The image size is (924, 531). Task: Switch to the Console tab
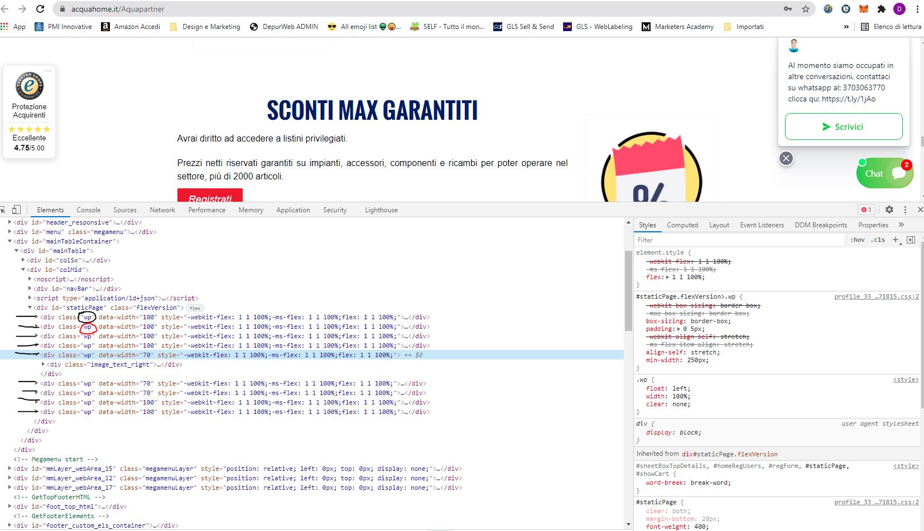(x=88, y=210)
